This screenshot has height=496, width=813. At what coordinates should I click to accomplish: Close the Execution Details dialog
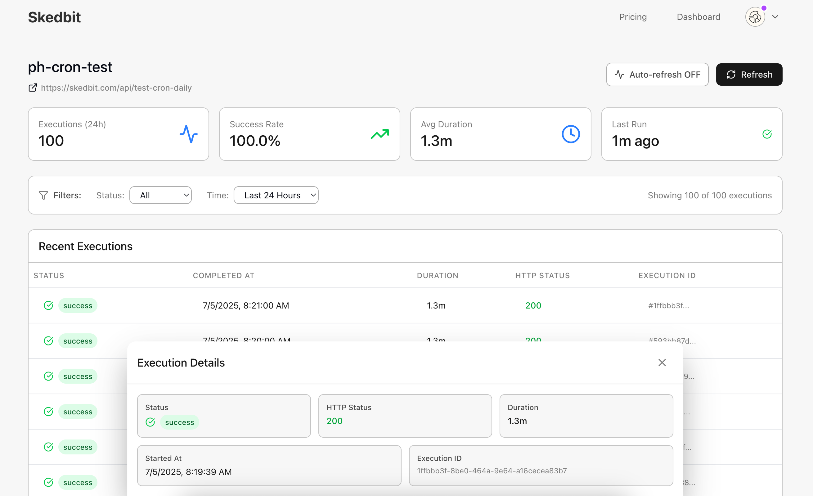click(x=662, y=363)
